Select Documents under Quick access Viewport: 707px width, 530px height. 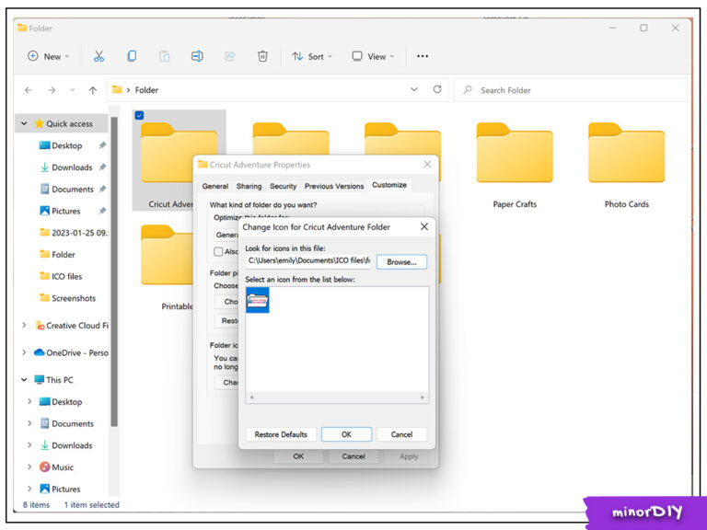(x=73, y=190)
